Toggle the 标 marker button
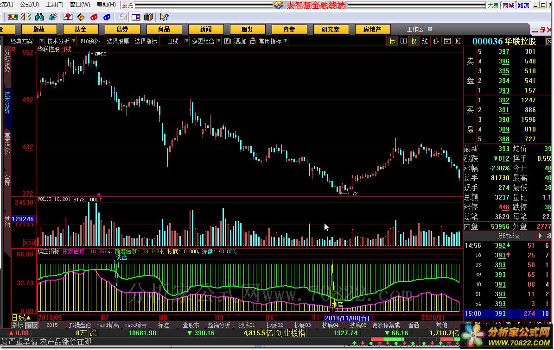 coord(392,41)
